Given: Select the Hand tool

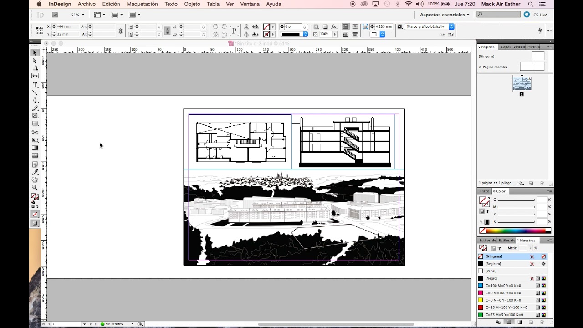Looking at the screenshot, I should point(35,179).
